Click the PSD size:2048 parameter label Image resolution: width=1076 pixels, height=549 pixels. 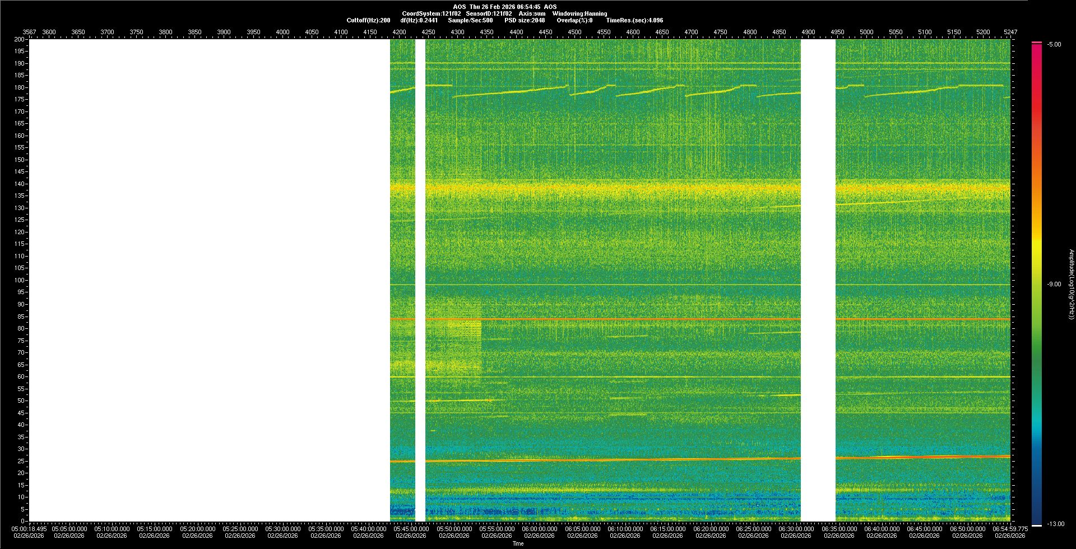pyautogui.click(x=524, y=20)
